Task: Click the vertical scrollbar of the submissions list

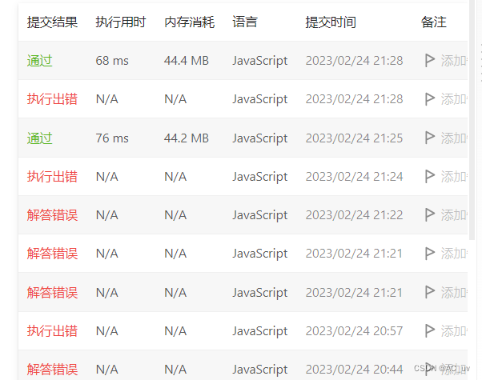Action: tap(472, 120)
